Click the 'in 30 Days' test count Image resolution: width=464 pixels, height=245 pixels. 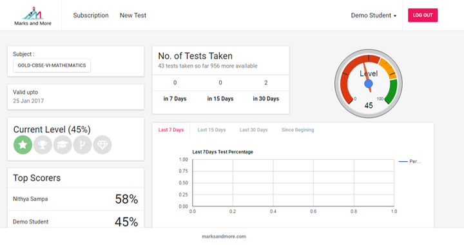click(266, 83)
